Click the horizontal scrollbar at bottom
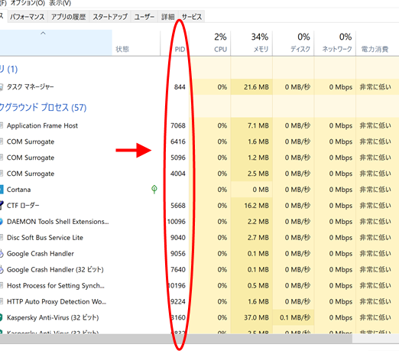399x351 pixels. click(176, 339)
